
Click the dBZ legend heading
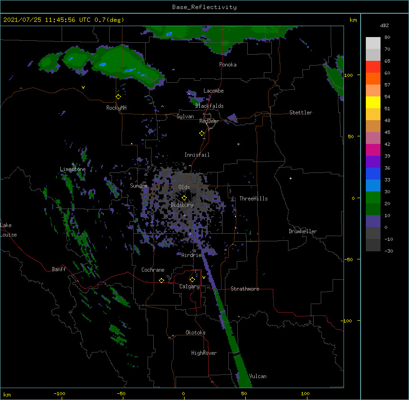click(384, 25)
